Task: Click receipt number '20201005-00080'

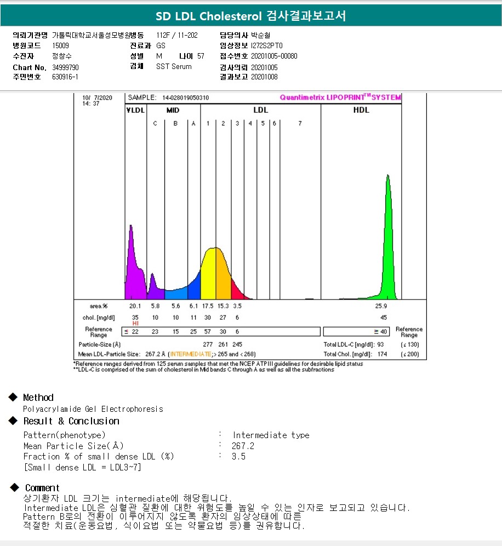Action: click(274, 56)
